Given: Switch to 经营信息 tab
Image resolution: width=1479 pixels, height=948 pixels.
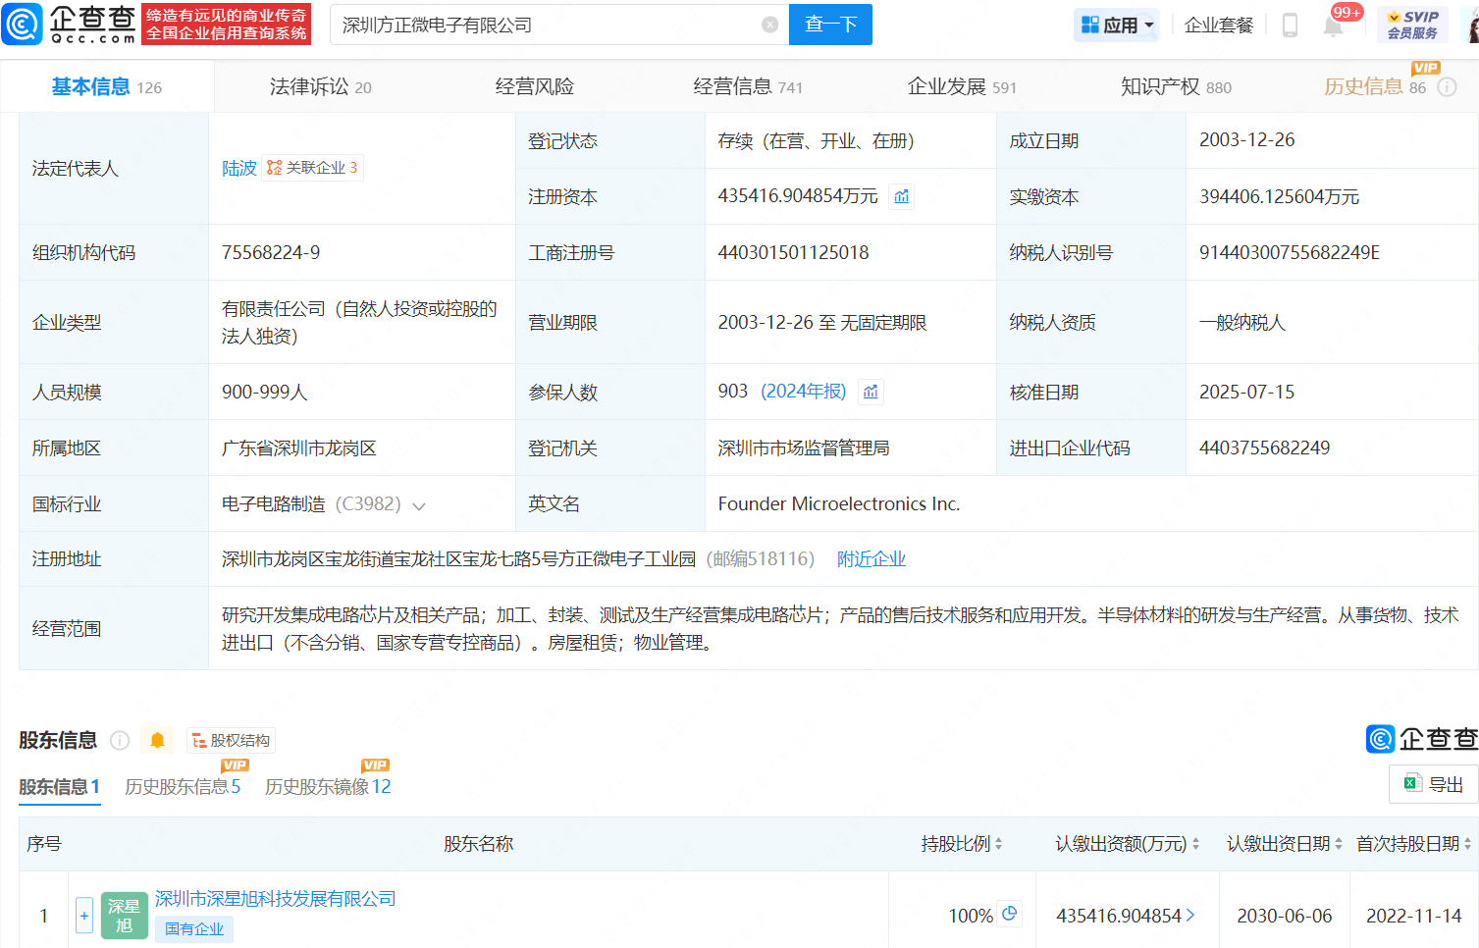Looking at the screenshot, I should pos(748,87).
